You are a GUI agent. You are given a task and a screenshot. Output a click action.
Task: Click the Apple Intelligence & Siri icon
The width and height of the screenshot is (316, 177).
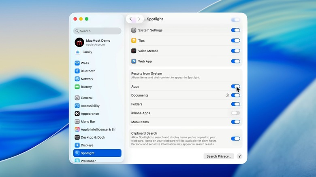pyautogui.click(x=77, y=129)
